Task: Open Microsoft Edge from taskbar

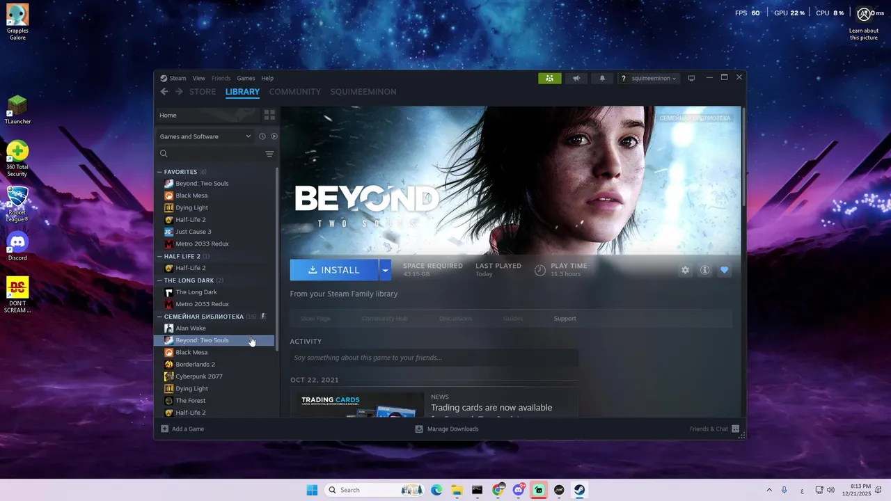Action: 436,490
